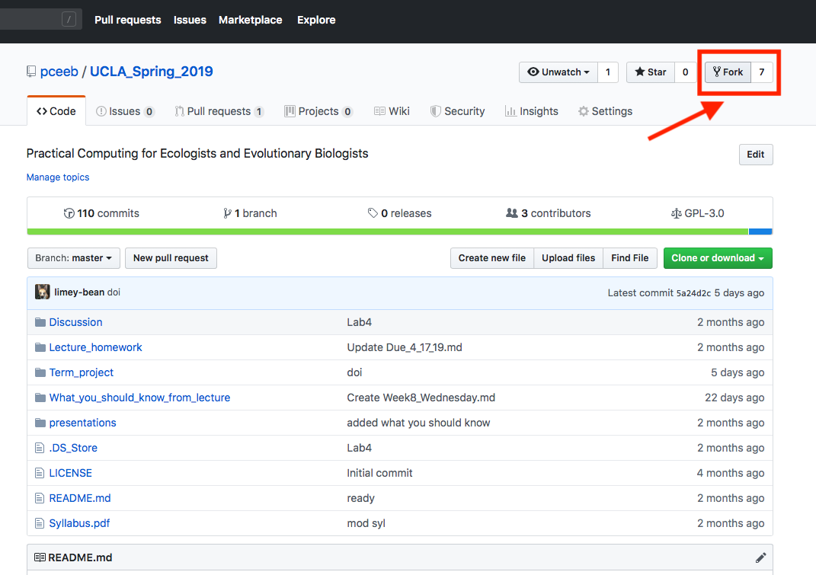Viewport: 816px width, 575px height.
Task: View the 110 commits link
Action: (x=101, y=213)
